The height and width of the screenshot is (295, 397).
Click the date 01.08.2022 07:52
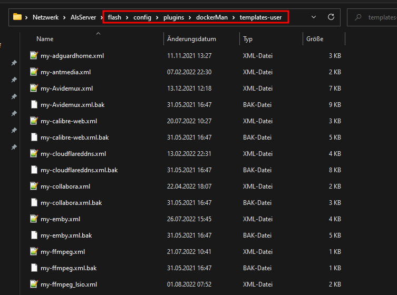[x=189, y=284]
